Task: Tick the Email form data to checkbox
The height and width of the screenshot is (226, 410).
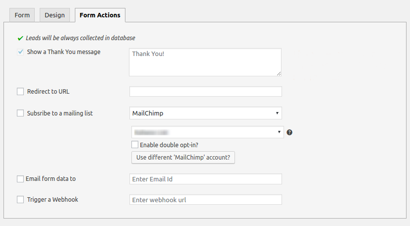Action: click(x=20, y=178)
